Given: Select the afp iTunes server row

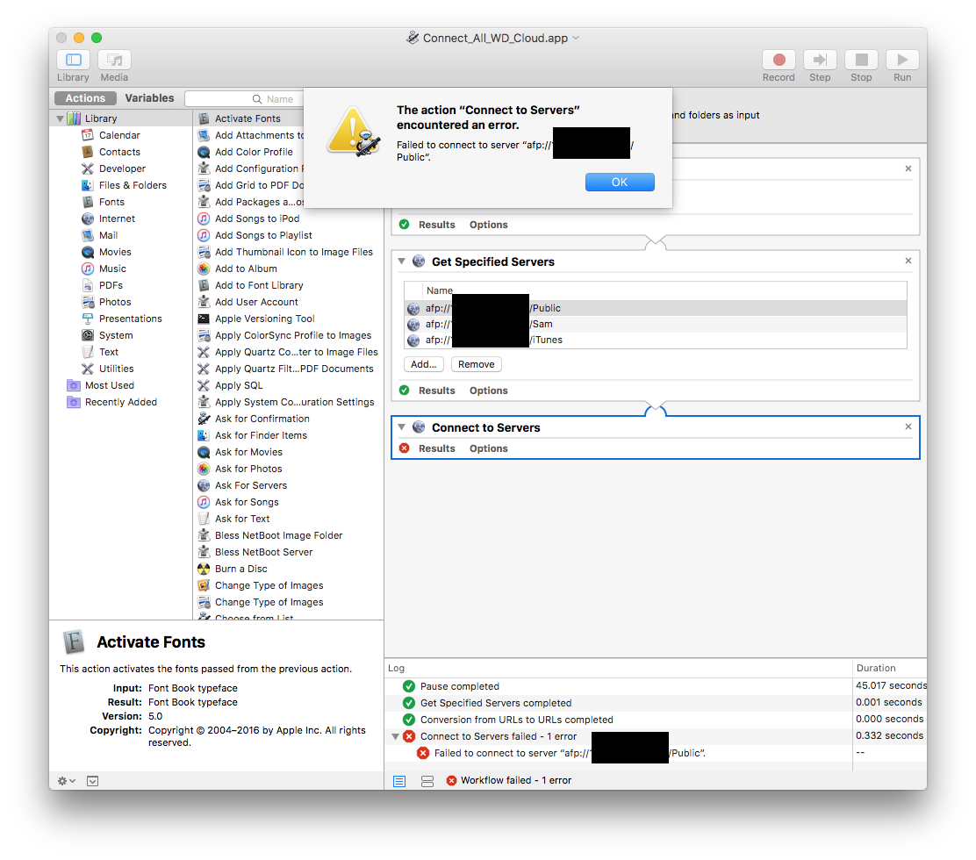Looking at the screenshot, I should [656, 340].
